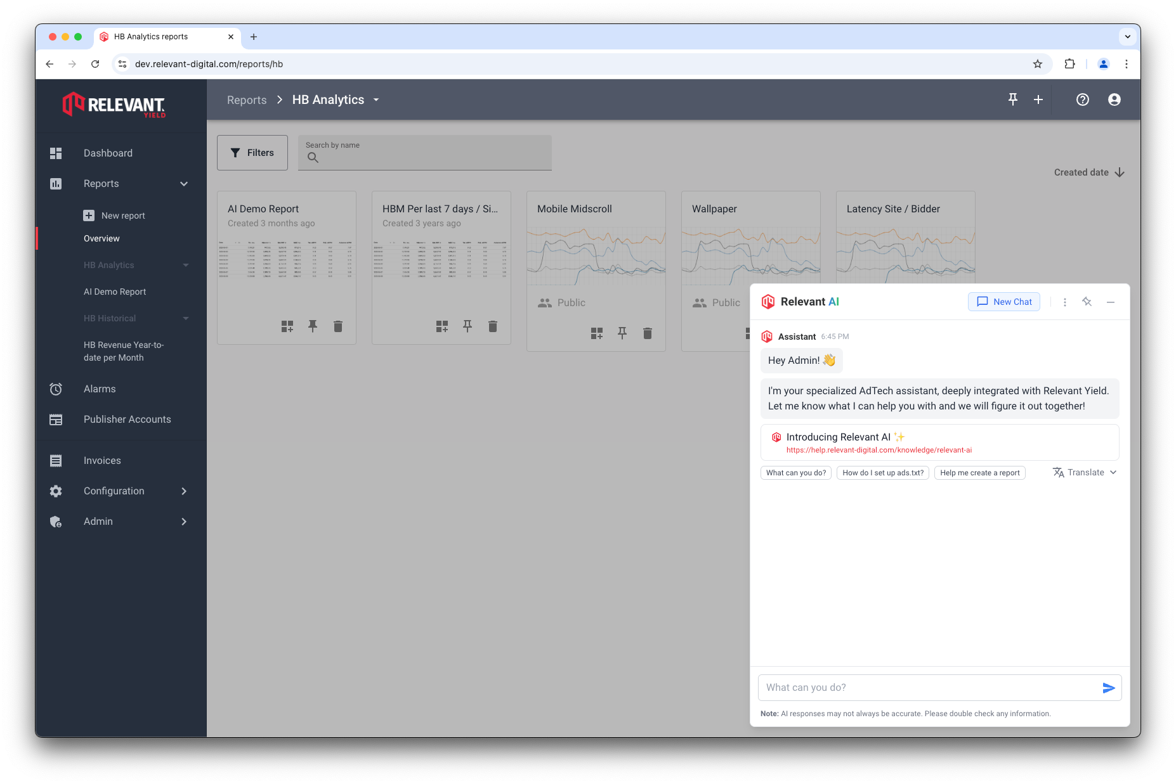Toggle the chat panel pin icon
This screenshot has width=1176, height=784.
1087,302
